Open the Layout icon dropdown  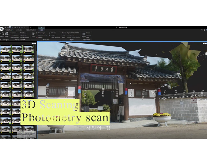(x=84, y=35)
